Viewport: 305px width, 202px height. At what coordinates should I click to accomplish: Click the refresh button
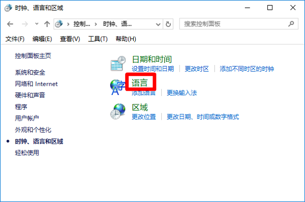tap(168, 24)
